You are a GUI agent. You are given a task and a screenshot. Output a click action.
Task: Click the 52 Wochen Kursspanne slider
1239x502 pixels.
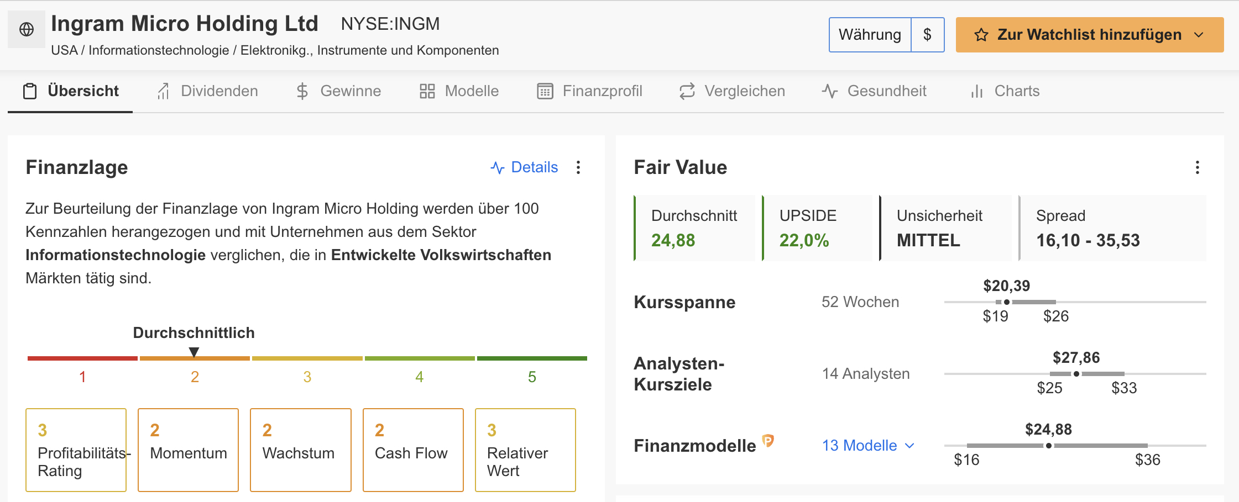(1075, 302)
